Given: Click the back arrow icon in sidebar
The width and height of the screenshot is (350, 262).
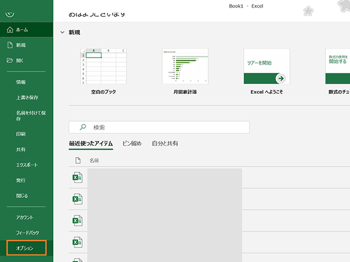Looking at the screenshot, I should click(x=10, y=12).
